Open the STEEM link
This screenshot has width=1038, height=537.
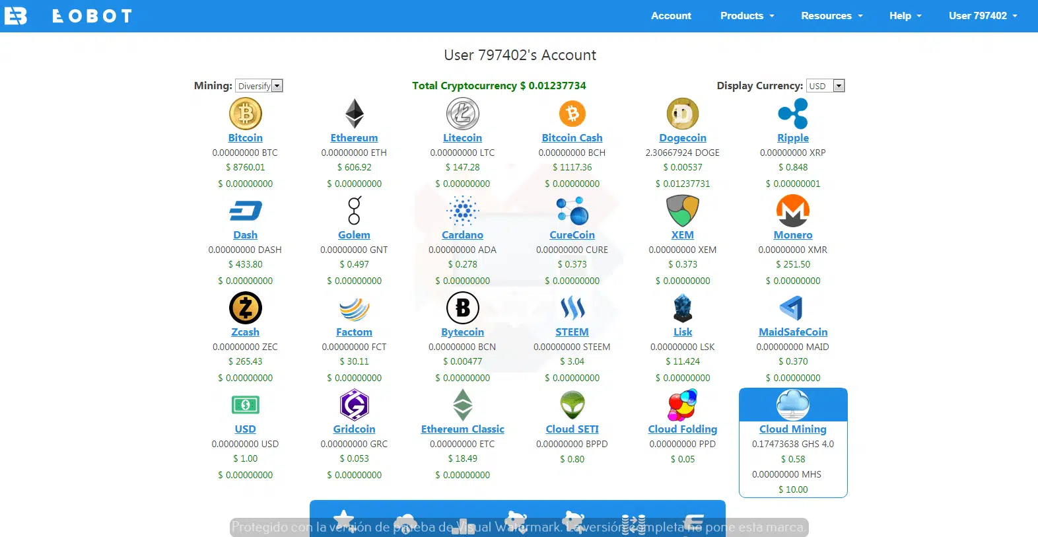pos(572,332)
